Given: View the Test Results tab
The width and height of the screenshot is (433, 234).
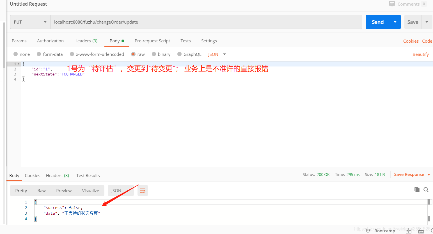Looking at the screenshot, I should tap(88, 175).
